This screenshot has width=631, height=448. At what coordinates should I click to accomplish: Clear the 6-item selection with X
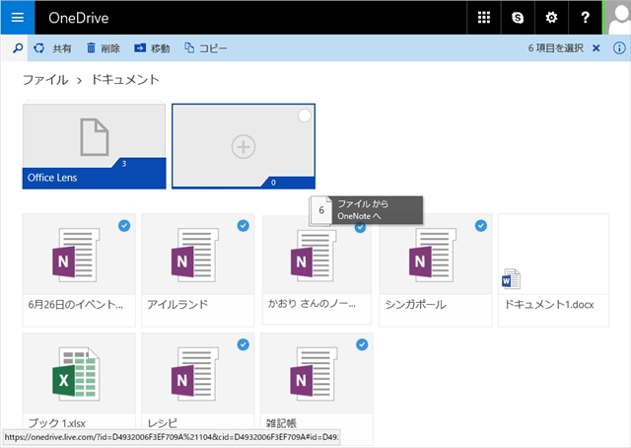[596, 48]
